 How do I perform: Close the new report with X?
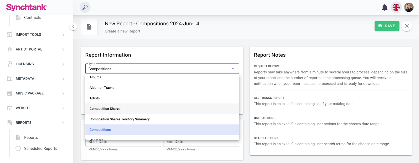[x=406, y=26]
